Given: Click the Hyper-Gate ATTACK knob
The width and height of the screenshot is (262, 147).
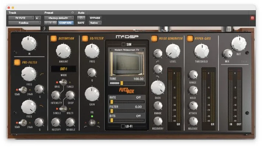Looking at the screenshot, I should click(193, 105).
